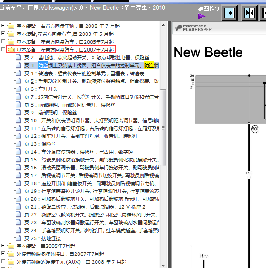This screenshot has height=268, width=266.
Task: Click the purple play arrow under 视图控制
Action: coord(202,16)
